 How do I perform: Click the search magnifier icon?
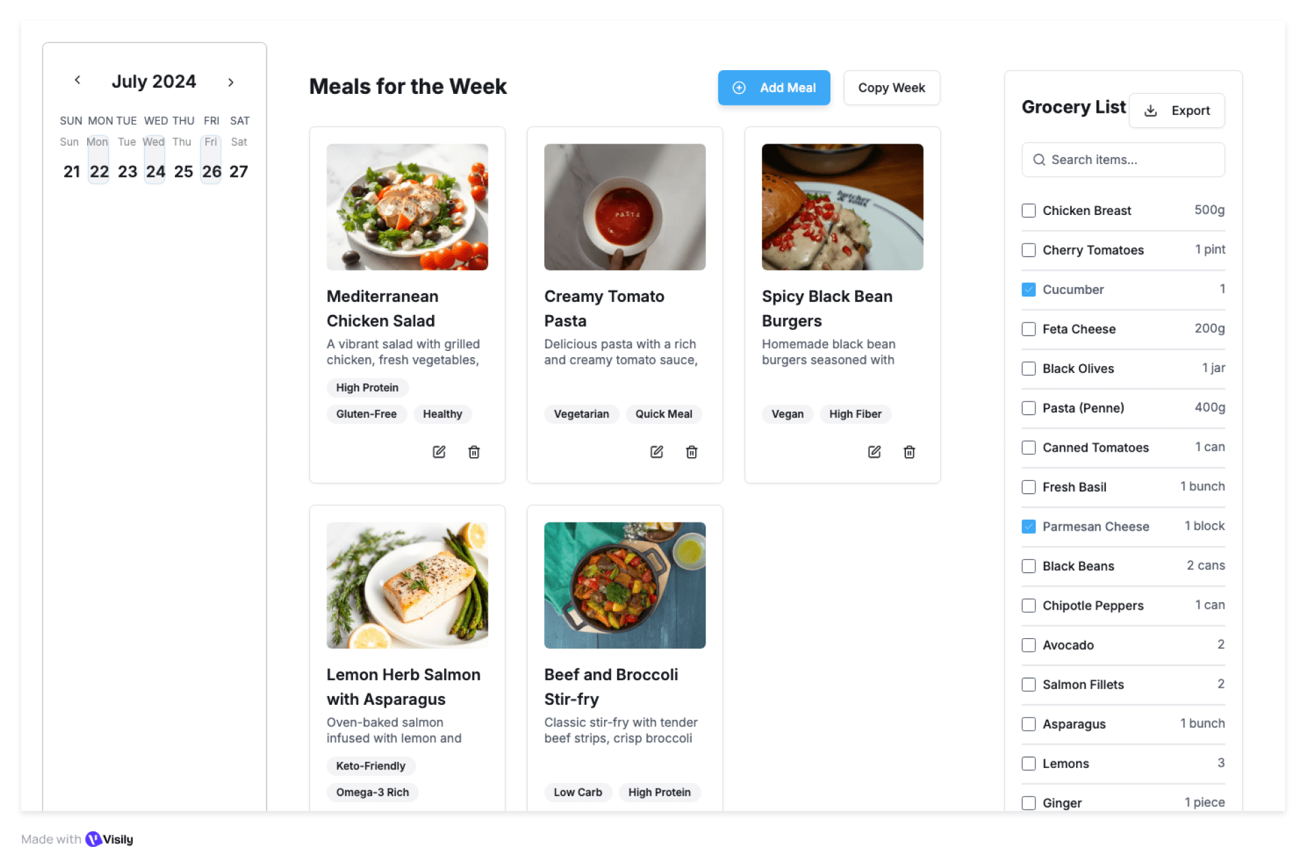pos(1039,160)
